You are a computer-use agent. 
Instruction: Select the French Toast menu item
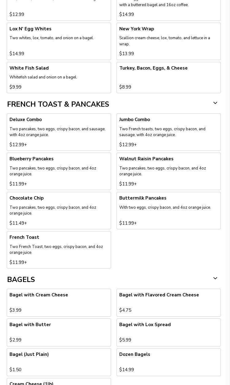pyautogui.click(x=59, y=250)
